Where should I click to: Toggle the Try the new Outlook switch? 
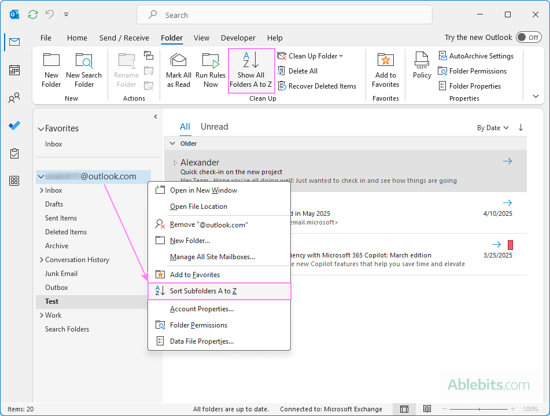[x=529, y=38]
